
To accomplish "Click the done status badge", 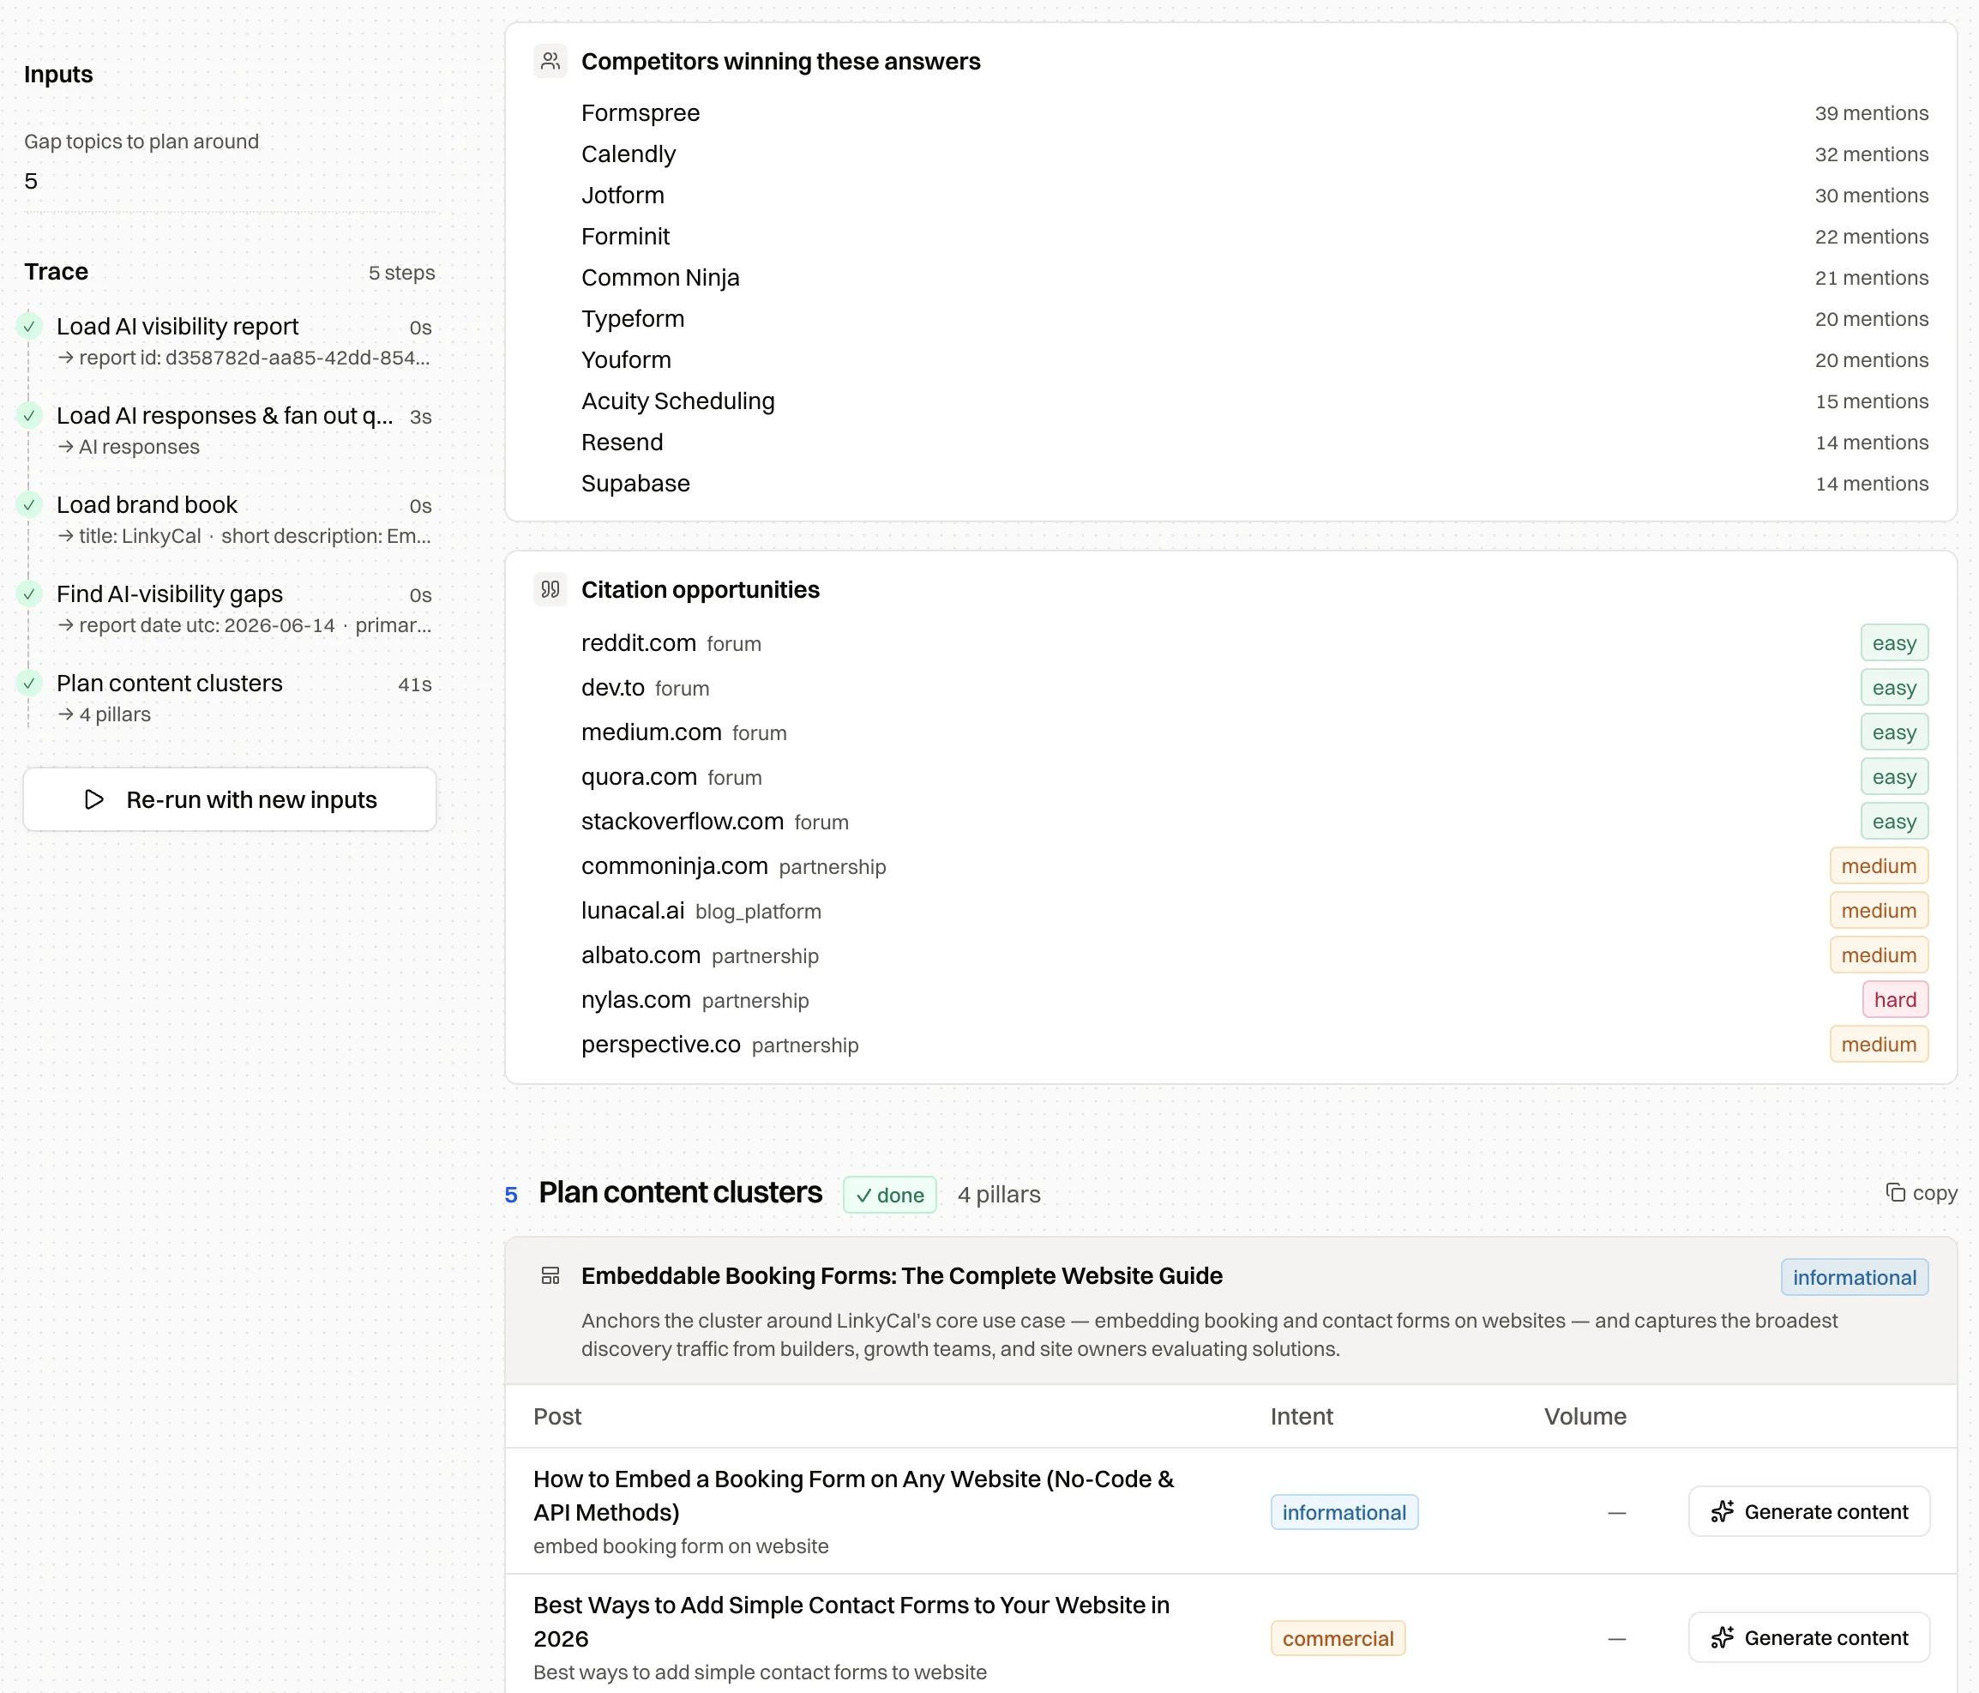I will [x=889, y=1194].
